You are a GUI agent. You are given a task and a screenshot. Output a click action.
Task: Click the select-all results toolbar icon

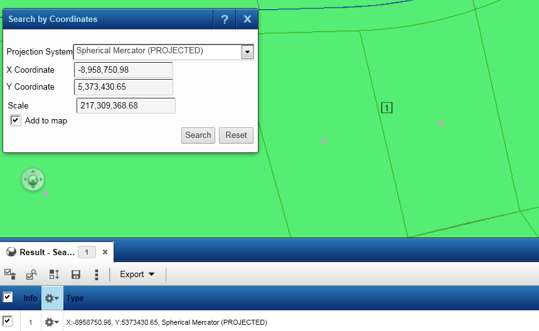10,274
